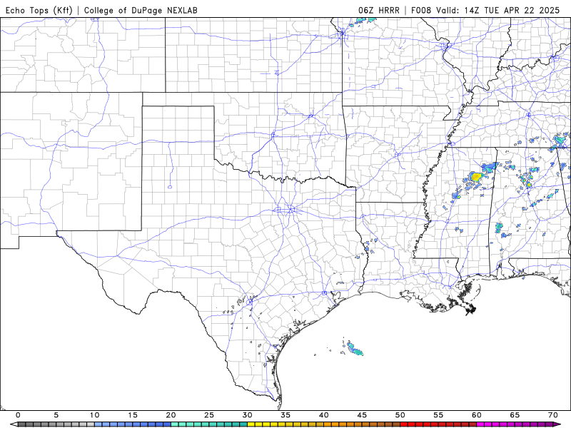Click the colorbar label '40'
The width and height of the screenshot is (571, 428).
tap(324, 415)
